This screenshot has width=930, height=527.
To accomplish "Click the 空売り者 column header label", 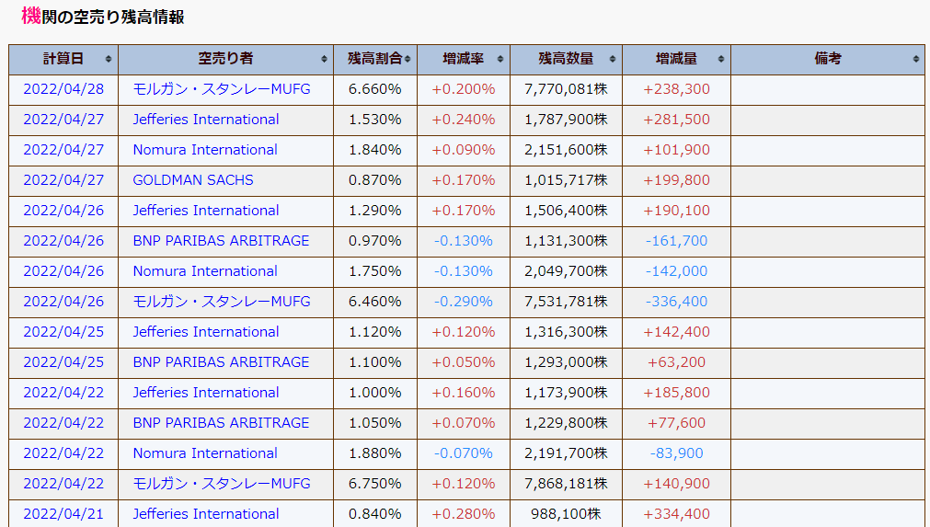I will coord(225,59).
